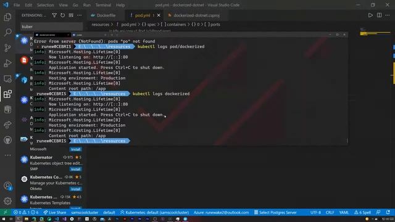Install the Microsoft-published extension
This screenshot has height=222, width=395.
75,149
